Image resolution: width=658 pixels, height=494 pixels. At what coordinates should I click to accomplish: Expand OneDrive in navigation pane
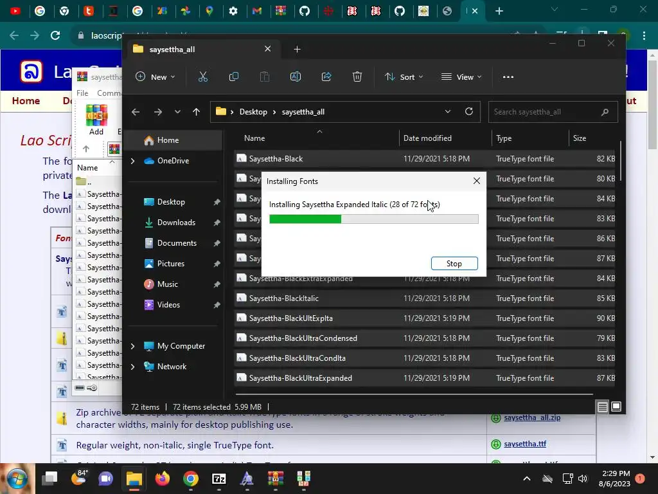[132, 161]
